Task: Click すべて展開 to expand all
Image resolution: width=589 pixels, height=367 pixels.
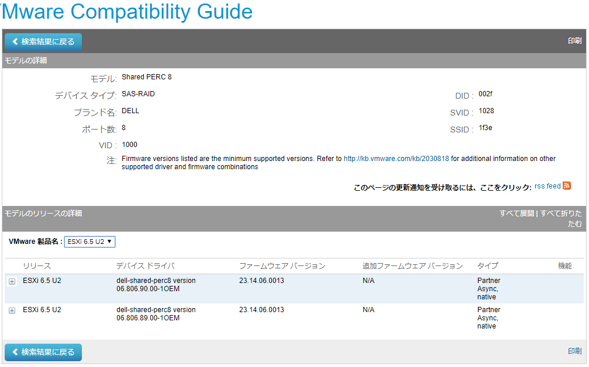Action: click(x=516, y=214)
